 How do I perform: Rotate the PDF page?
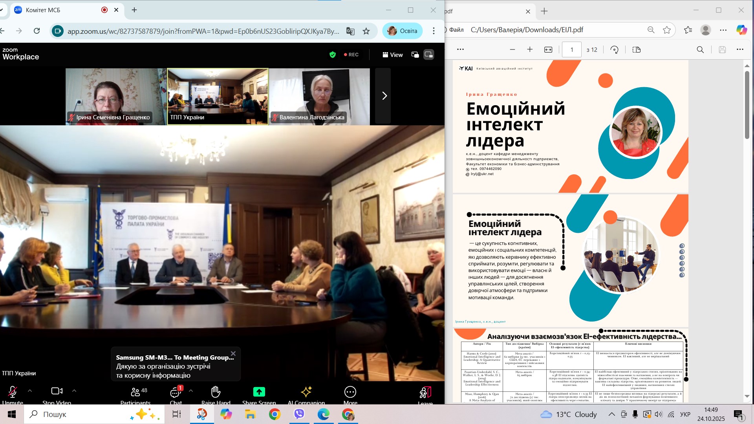tap(615, 49)
